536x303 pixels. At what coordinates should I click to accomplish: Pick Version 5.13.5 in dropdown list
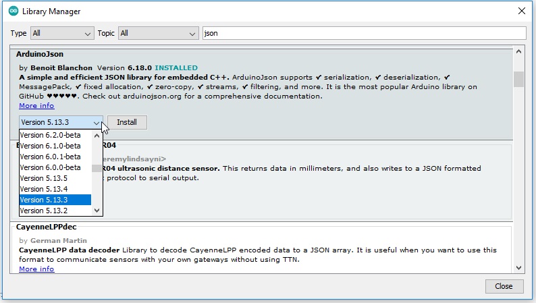point(55,178)
